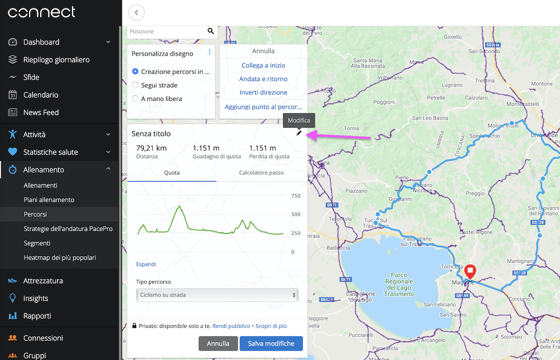Collapse the Allenamento sidebar section
Screen dimensions: 560x360
tap(108, 169)
